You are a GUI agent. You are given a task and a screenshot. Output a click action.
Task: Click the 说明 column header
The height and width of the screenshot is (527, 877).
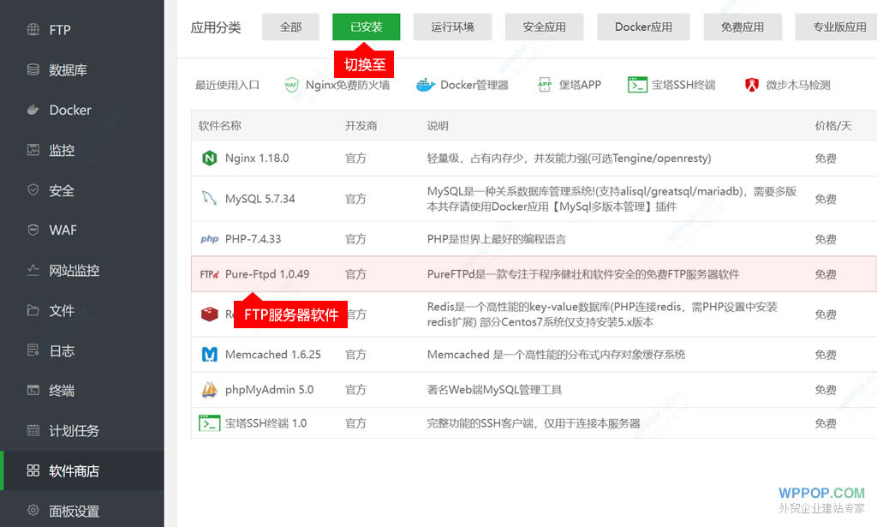click(x=438, y=126)
